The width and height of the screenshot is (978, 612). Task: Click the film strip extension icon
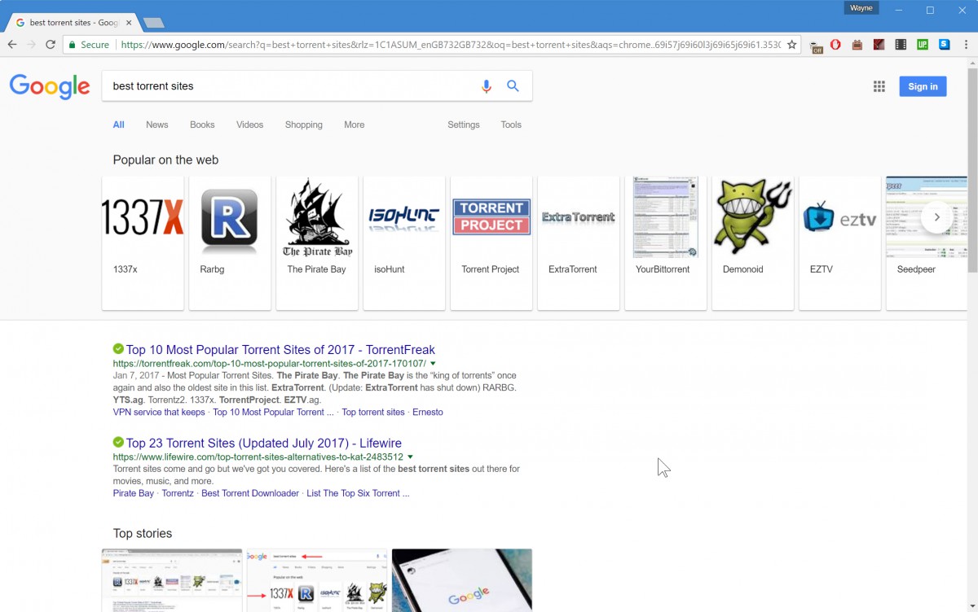tap(900, 45)
